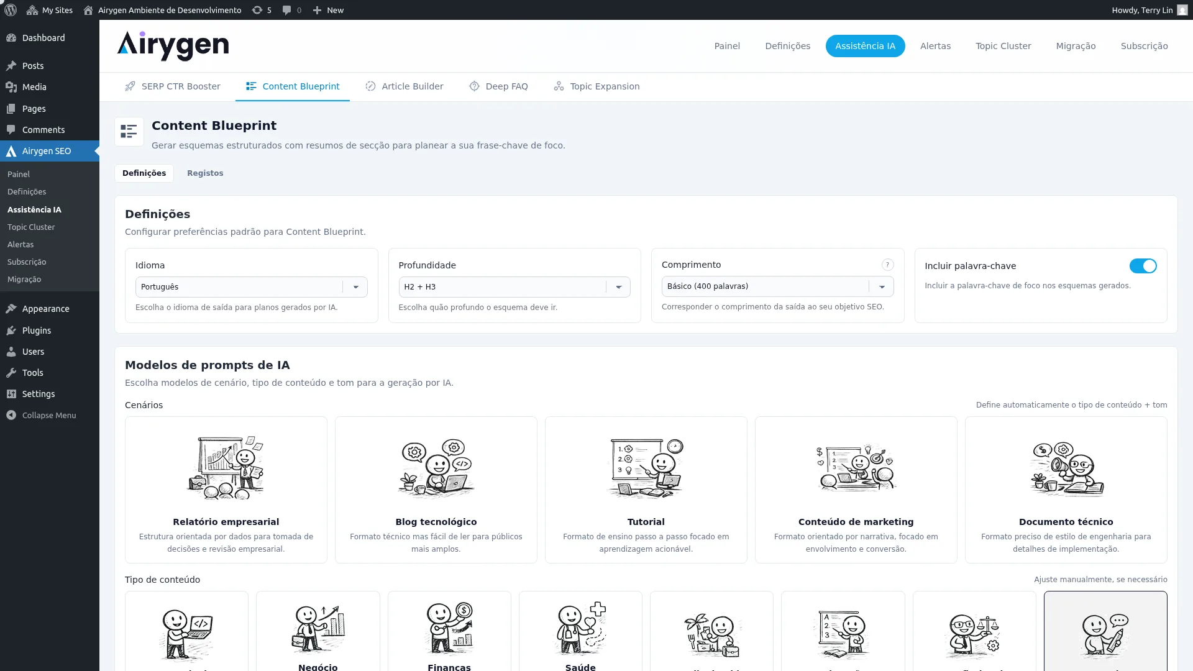Select the Saúde content type card

coord(580,631)
